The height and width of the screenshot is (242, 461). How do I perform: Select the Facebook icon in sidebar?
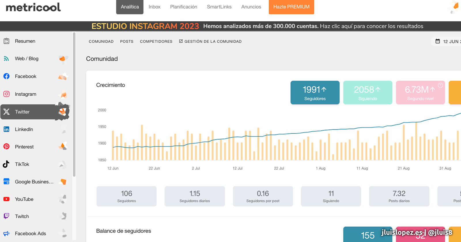point(6,76)
